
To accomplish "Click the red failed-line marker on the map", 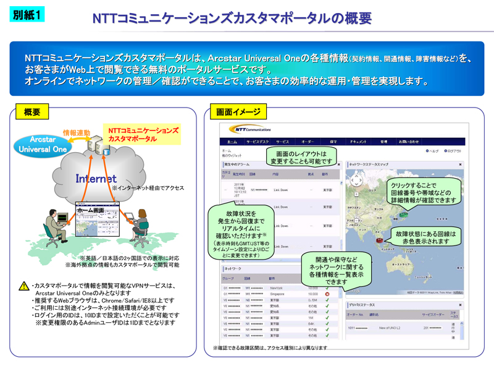I will pyautogui.click(x=379, y=240).
